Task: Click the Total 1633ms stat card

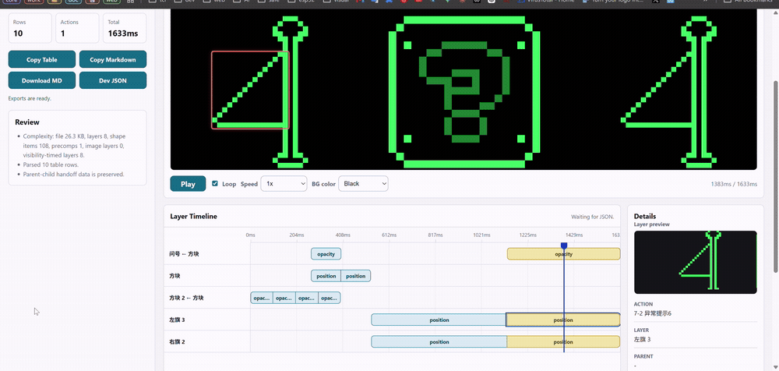Action: pos(124,28)
